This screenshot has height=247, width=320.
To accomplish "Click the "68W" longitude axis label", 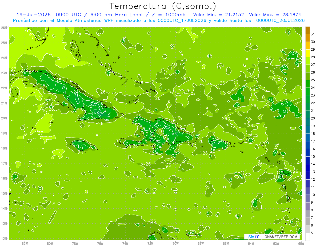I will [x=201, y=243].
